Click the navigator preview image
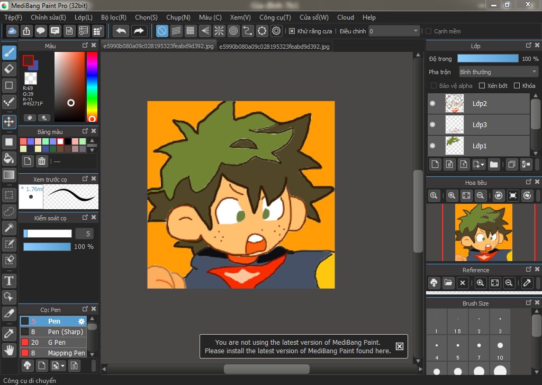 484,232
